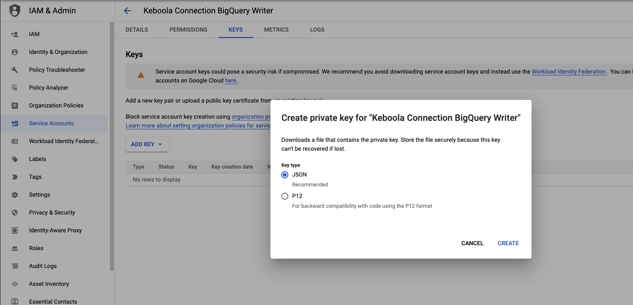
Task: Open the METRICS tab
Action: pos(276,29)
